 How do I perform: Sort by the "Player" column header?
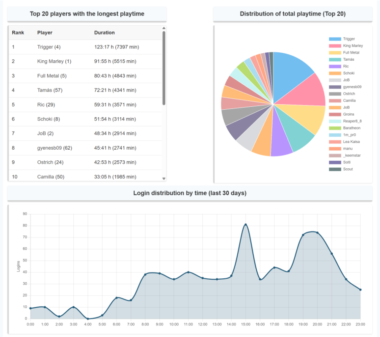45,32
